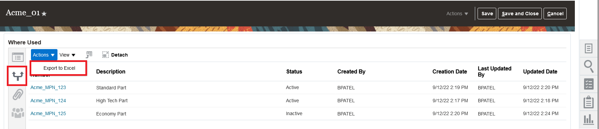Open the bar chart analytics icon
599x129 pixels.
tap(588, 119)
